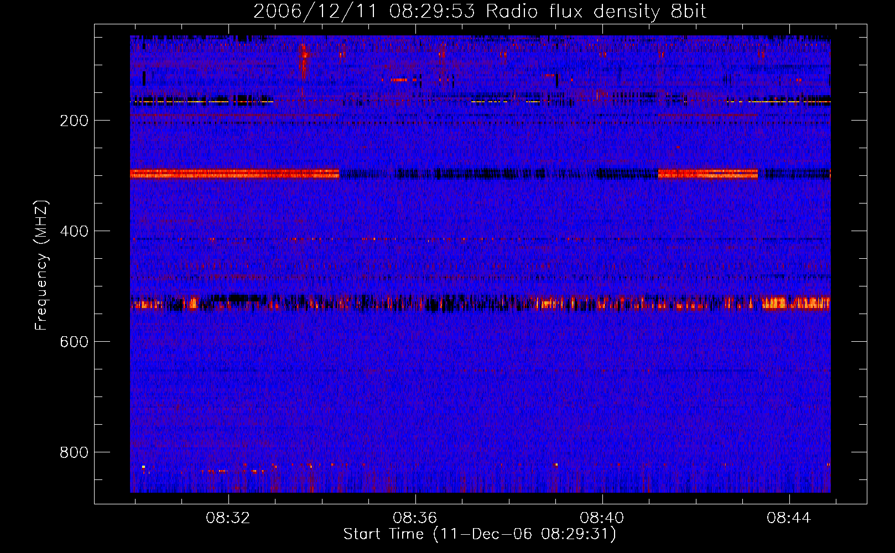This screenshot has width=895, height=553.
Task: Click the plot title 'Radio flux density 8bit'
Action: click(596, 12)
